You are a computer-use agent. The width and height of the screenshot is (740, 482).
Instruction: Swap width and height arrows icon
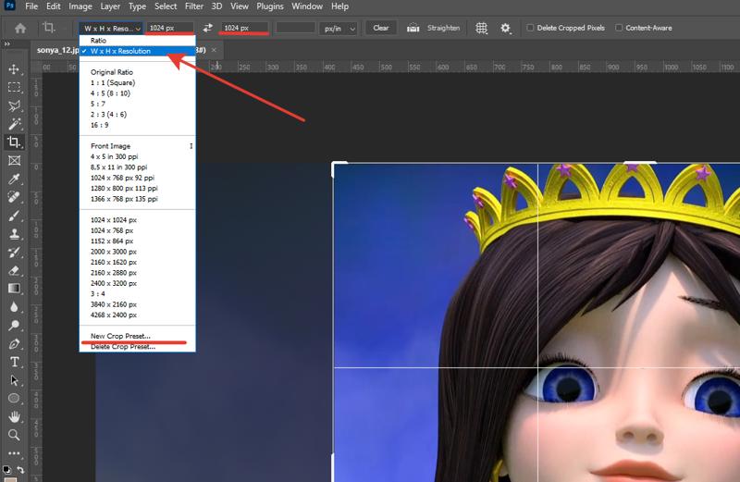point(207,28)
